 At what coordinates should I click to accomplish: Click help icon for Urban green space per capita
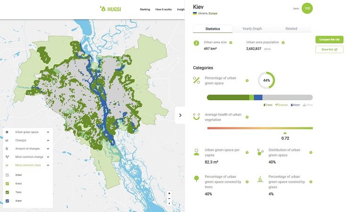click(247, 152)
